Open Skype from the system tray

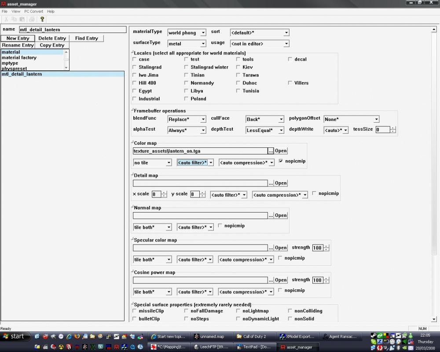pyautogui.click(x=373, y=342)
